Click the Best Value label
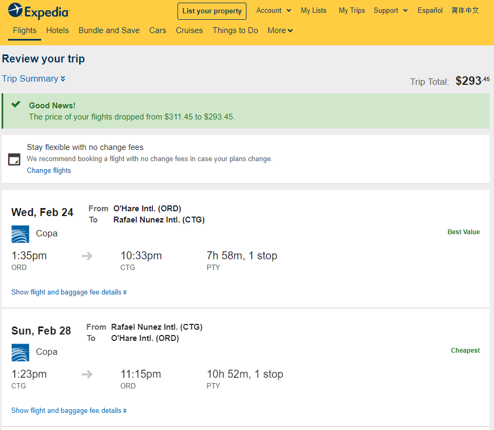Viewport: 494px width, 430px height. click(464, 232)
